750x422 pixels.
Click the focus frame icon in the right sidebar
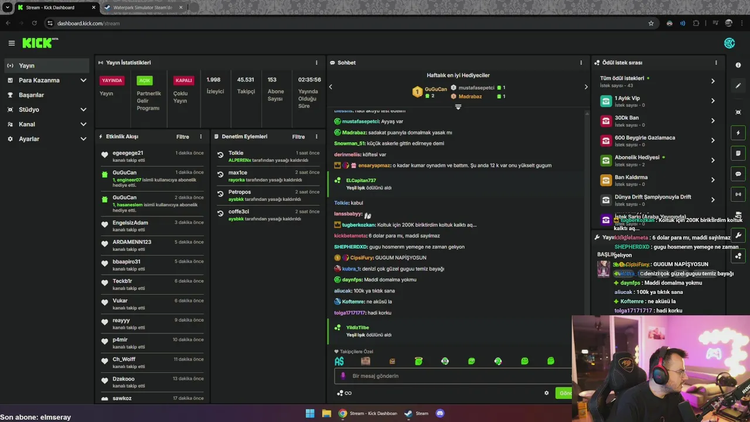pyautogui.click(x=738, y=112)
